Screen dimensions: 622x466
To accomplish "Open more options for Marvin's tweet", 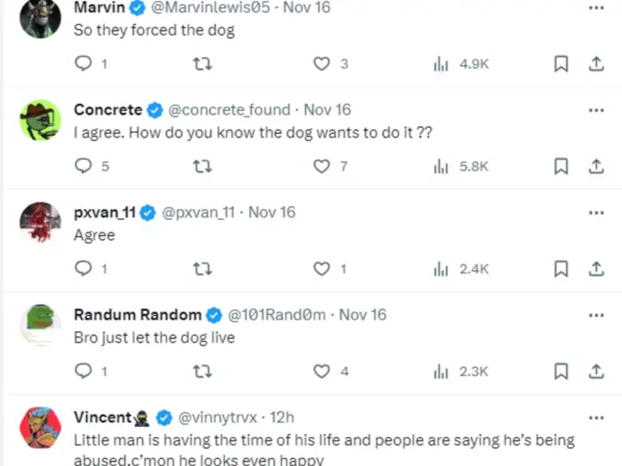I will click(x=596, y=8).
